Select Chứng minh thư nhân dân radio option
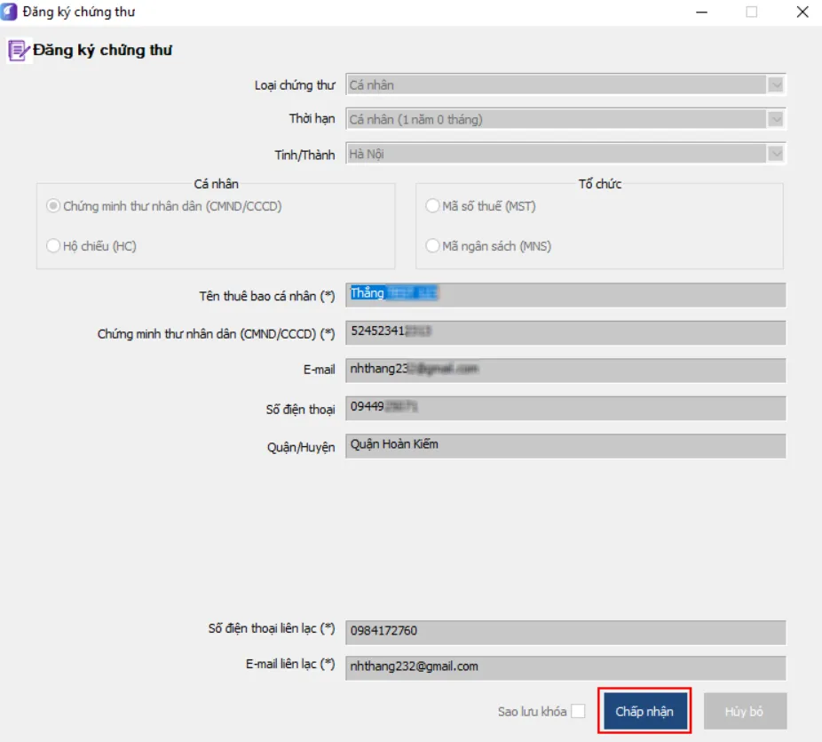Viewport: 822px width, 742px height. tap(54, 206)
